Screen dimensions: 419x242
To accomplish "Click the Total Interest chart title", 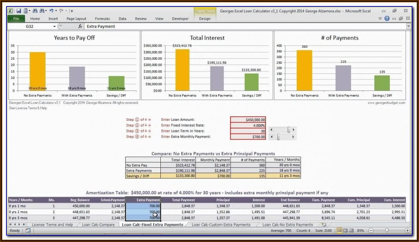I will 207,38.
